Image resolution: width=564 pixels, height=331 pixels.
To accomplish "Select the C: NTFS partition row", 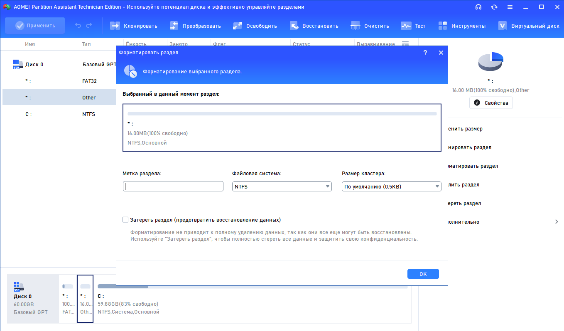I will (58, 114).
